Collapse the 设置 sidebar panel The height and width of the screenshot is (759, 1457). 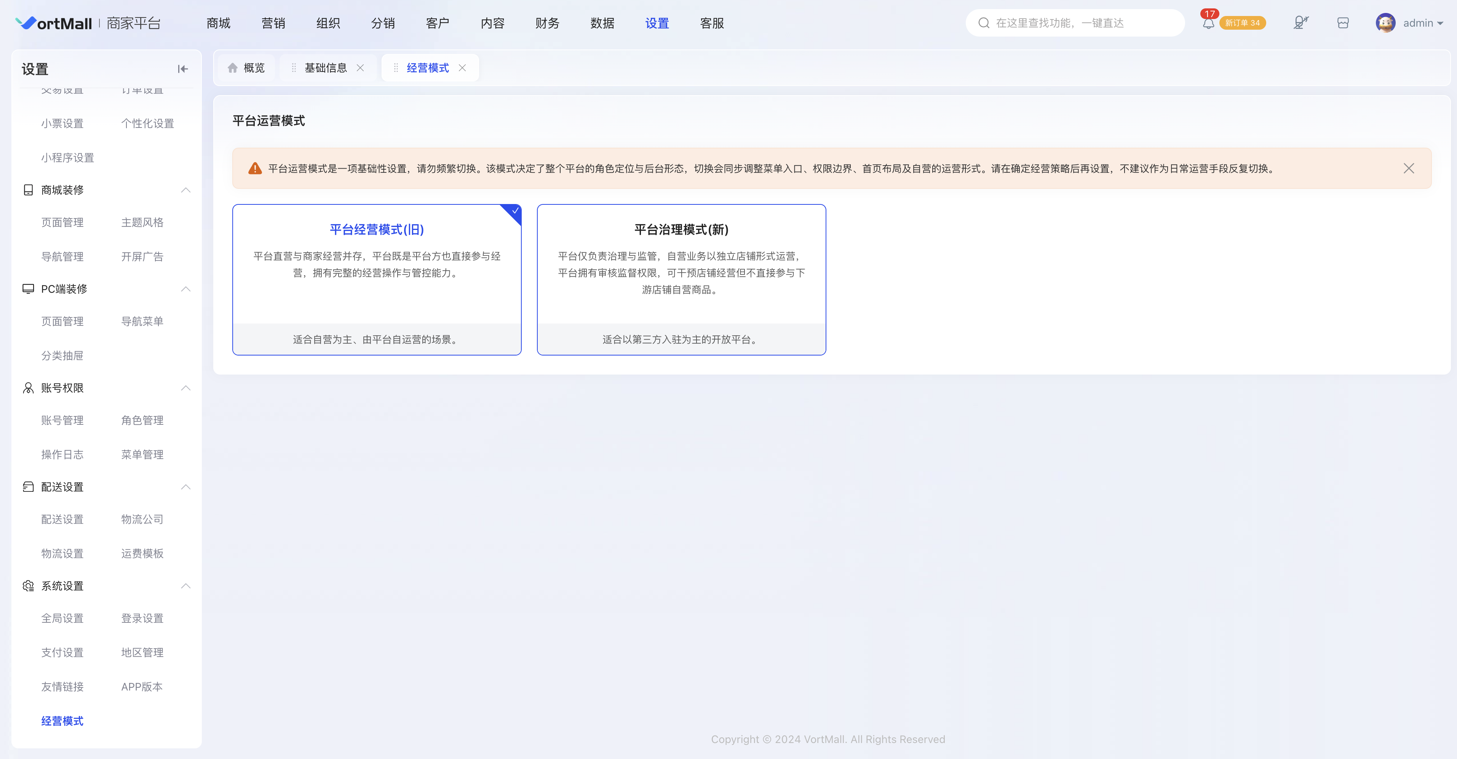click(x=183, y=69)
